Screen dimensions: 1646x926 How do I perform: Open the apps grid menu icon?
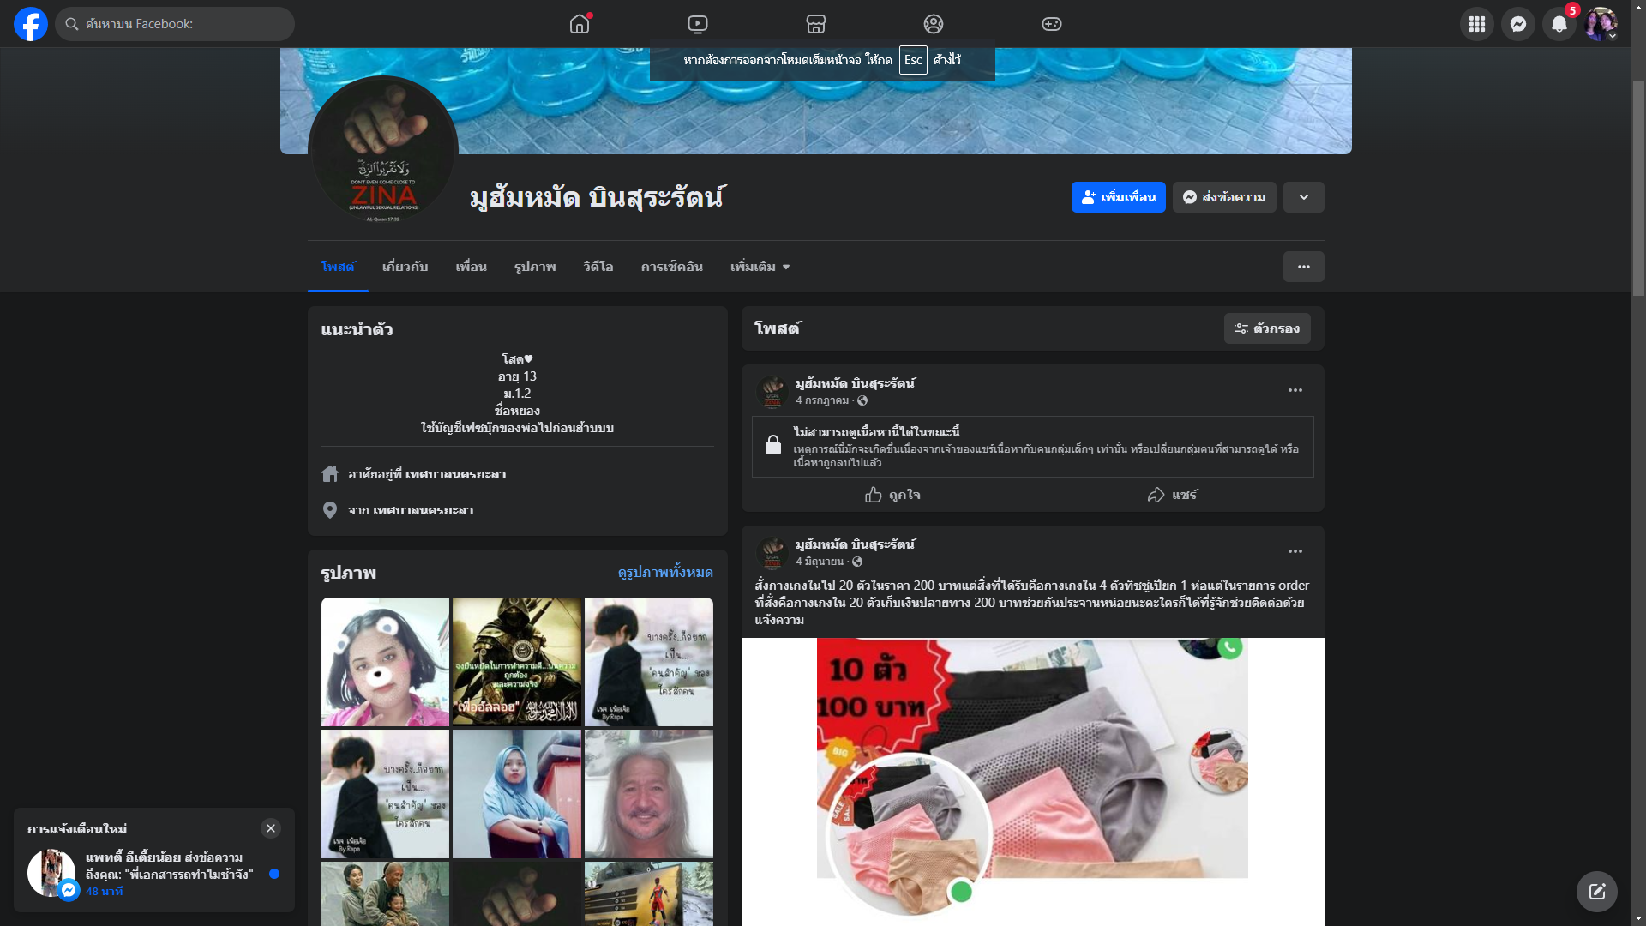pyautogui.click(x=1476, y=24)
